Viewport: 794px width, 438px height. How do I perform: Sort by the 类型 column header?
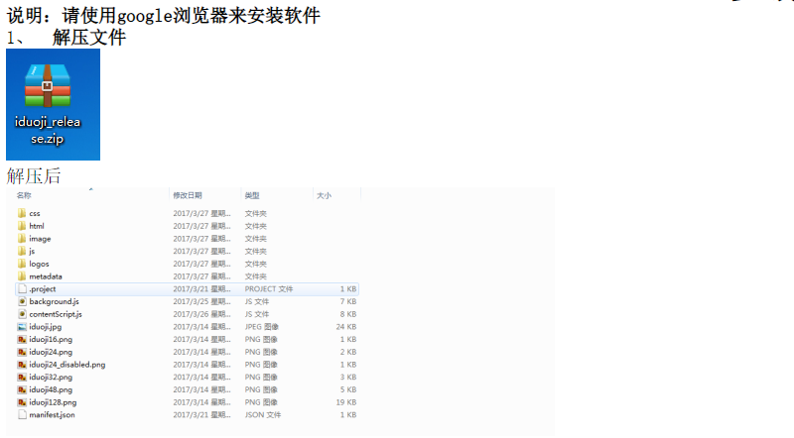(x=252, y=195)
